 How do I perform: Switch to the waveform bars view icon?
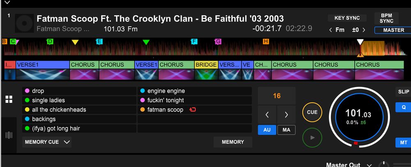click(x=9, y=135)
